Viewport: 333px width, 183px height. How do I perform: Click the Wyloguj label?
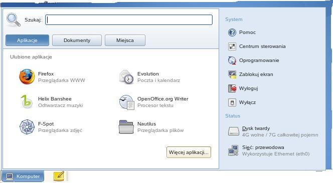248,88
